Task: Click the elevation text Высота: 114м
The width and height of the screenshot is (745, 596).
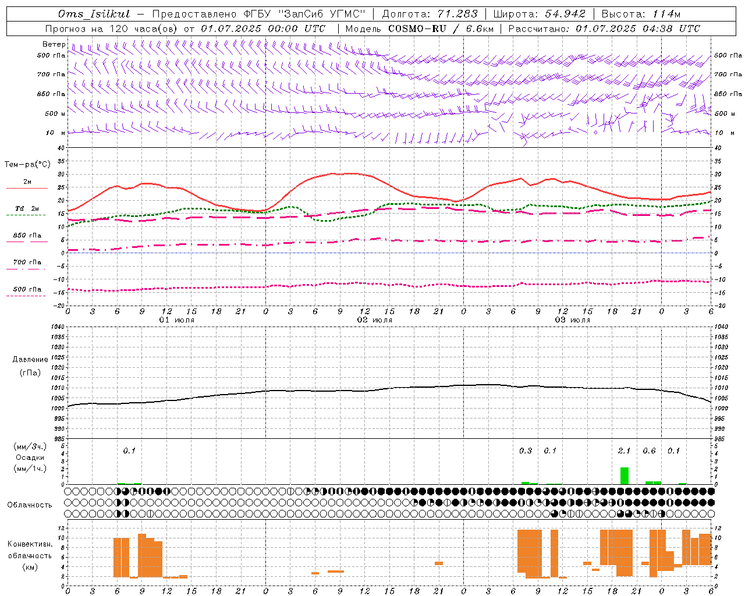Action: pos(641,14)
